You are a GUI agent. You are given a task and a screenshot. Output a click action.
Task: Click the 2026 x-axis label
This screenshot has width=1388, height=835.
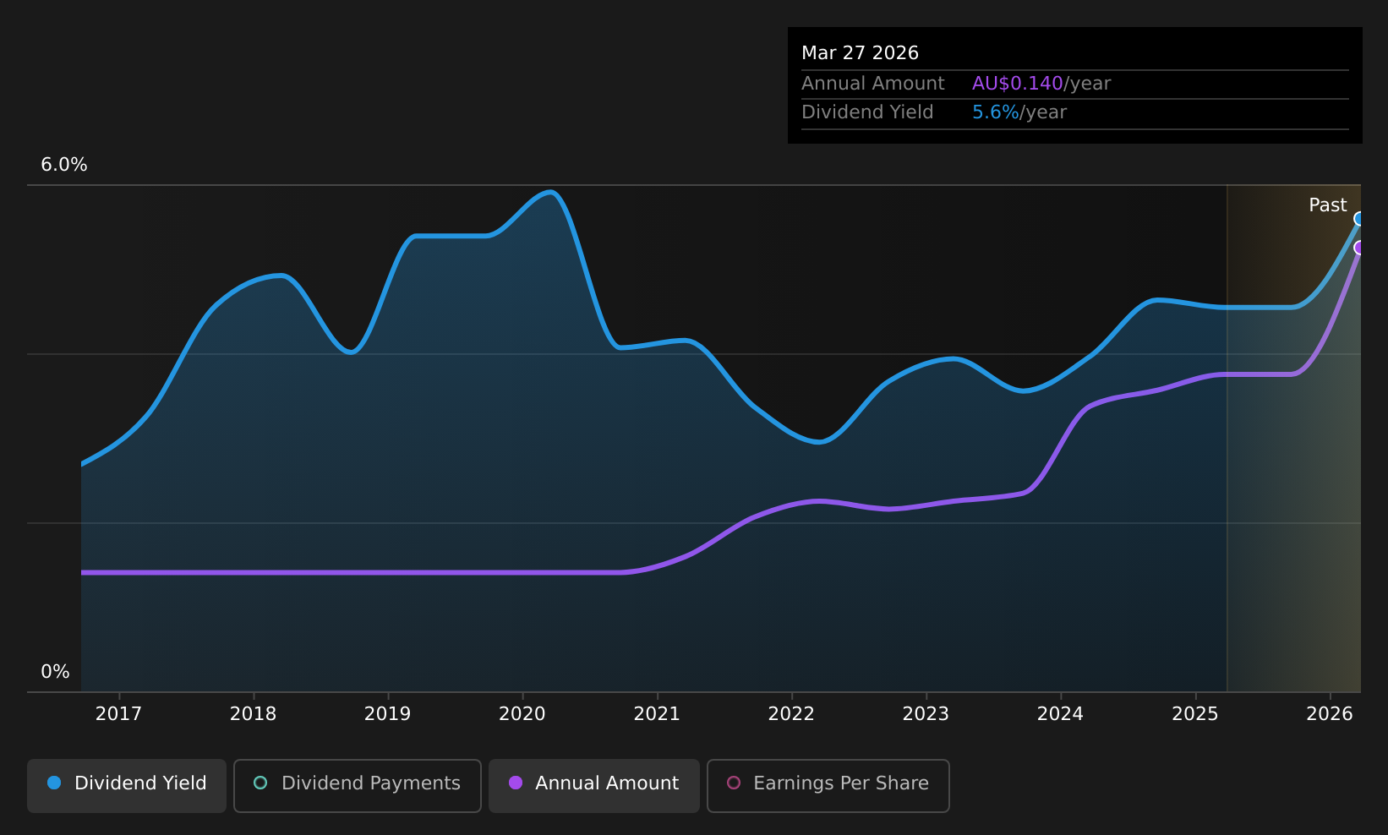1330,714
